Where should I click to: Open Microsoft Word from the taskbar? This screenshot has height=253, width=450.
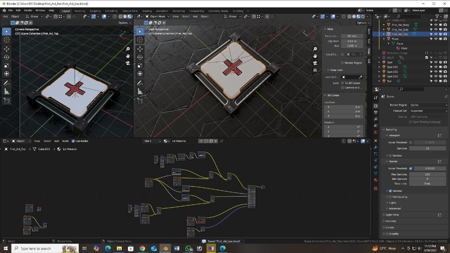pos(177,248)
